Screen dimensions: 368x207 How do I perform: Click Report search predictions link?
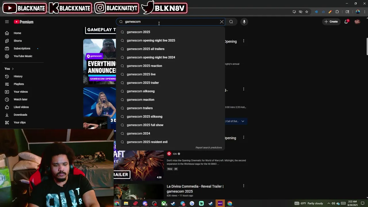209,148
